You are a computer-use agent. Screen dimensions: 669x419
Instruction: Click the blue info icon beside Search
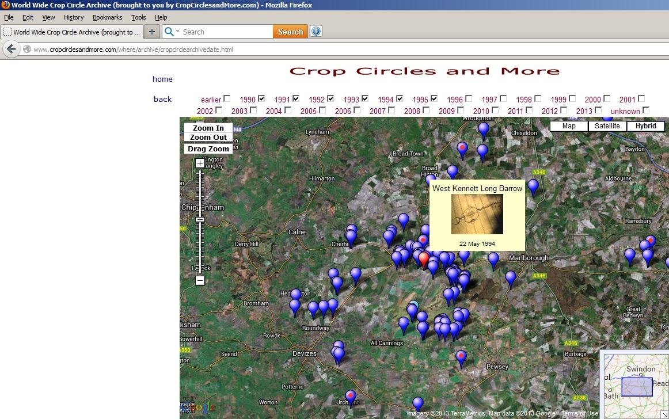click(x=316, y=32)
